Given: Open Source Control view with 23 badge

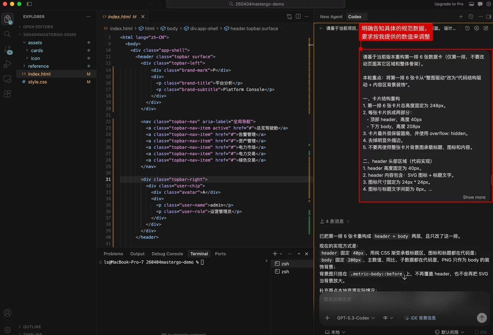Looking at the screenshot, I should pos(7,49).
